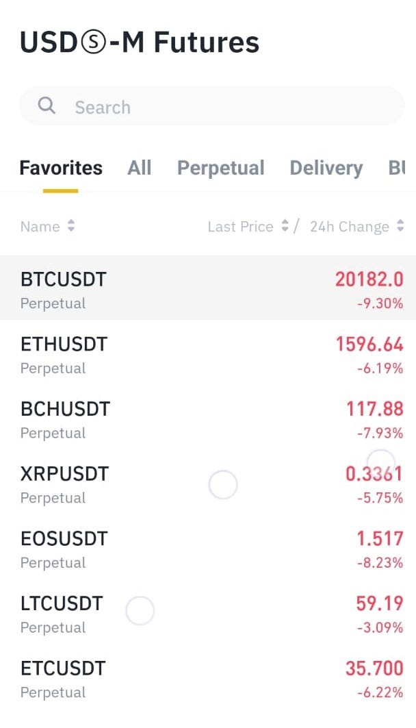This screenshot has width=416, height=728.
Task: Sort list by Name arrows
Action: 71,227
